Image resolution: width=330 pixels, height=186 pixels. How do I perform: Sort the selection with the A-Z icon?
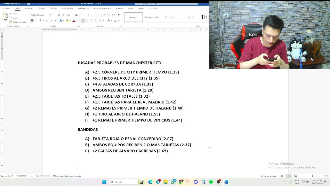pyautogui.click(x=113, y=15)
